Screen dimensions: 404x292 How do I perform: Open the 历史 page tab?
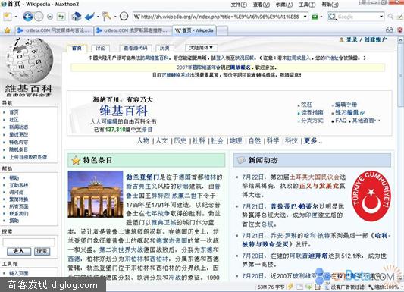coord(164,48)
